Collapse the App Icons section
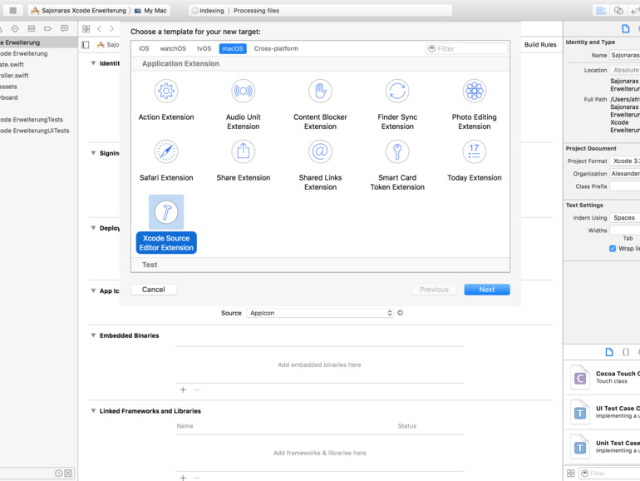This screenshot has height=481, width=640. coord(93,290)
